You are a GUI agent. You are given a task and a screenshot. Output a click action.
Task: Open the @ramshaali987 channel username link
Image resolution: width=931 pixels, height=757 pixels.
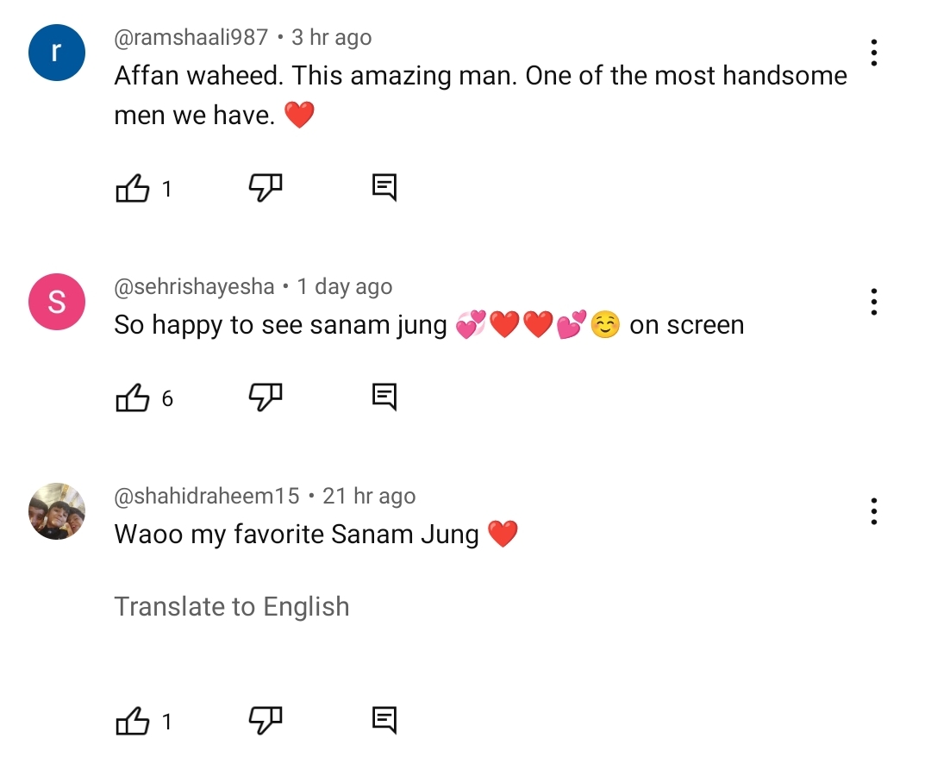[x=191, y=38]
